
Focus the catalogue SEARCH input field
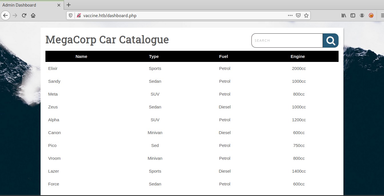click(287, 41)
